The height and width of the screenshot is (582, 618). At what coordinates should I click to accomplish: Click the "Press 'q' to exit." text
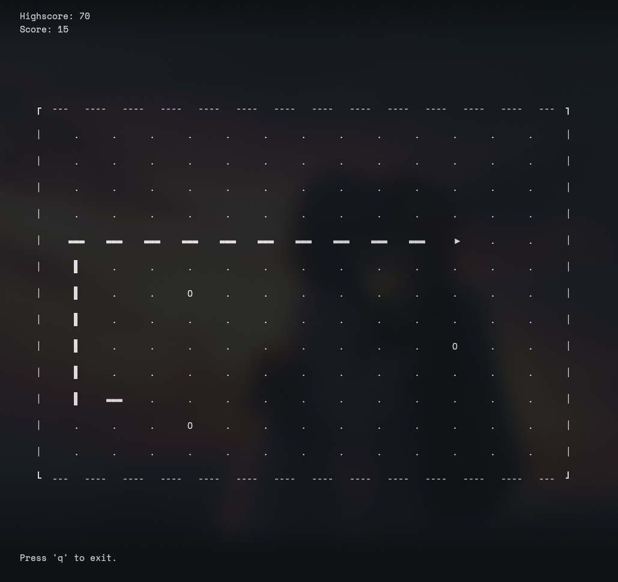[68, 558]
